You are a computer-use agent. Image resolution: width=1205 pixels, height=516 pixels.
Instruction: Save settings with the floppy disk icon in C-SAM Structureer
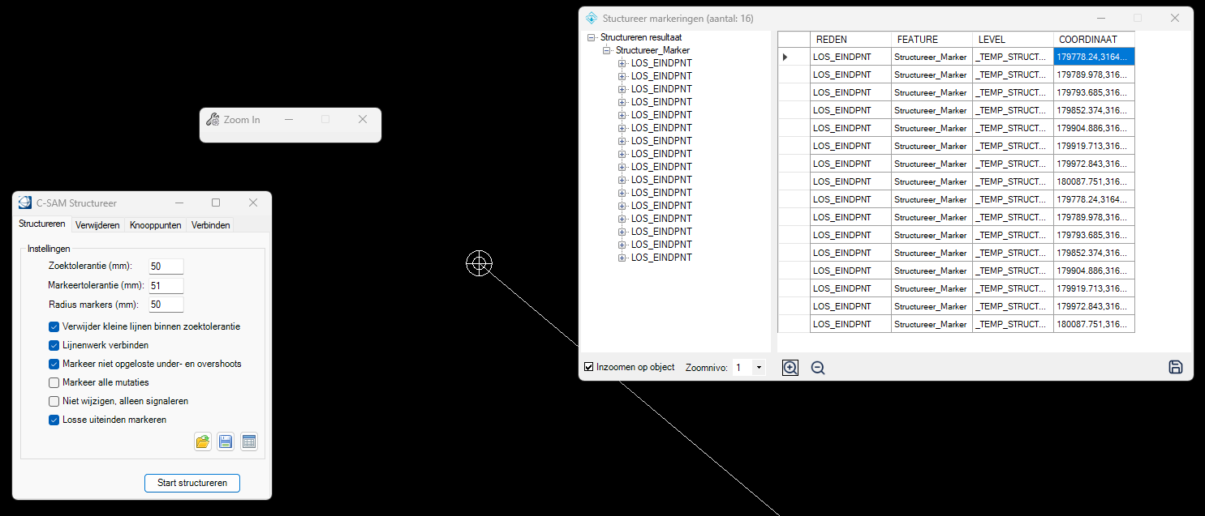(x=226, y=441)
